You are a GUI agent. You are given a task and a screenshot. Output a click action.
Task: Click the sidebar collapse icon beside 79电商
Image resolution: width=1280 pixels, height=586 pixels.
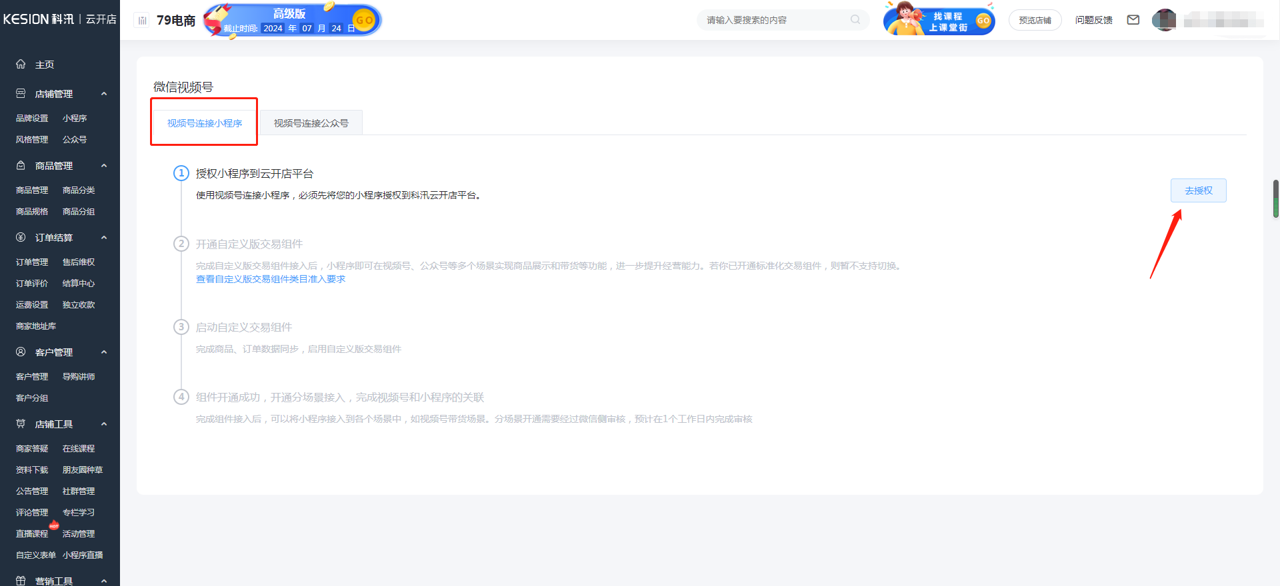tap(142, 21)
